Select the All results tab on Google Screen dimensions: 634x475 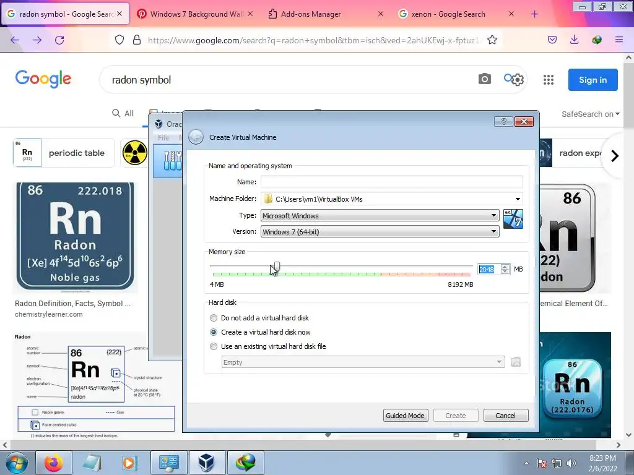(x=123, y=114)
